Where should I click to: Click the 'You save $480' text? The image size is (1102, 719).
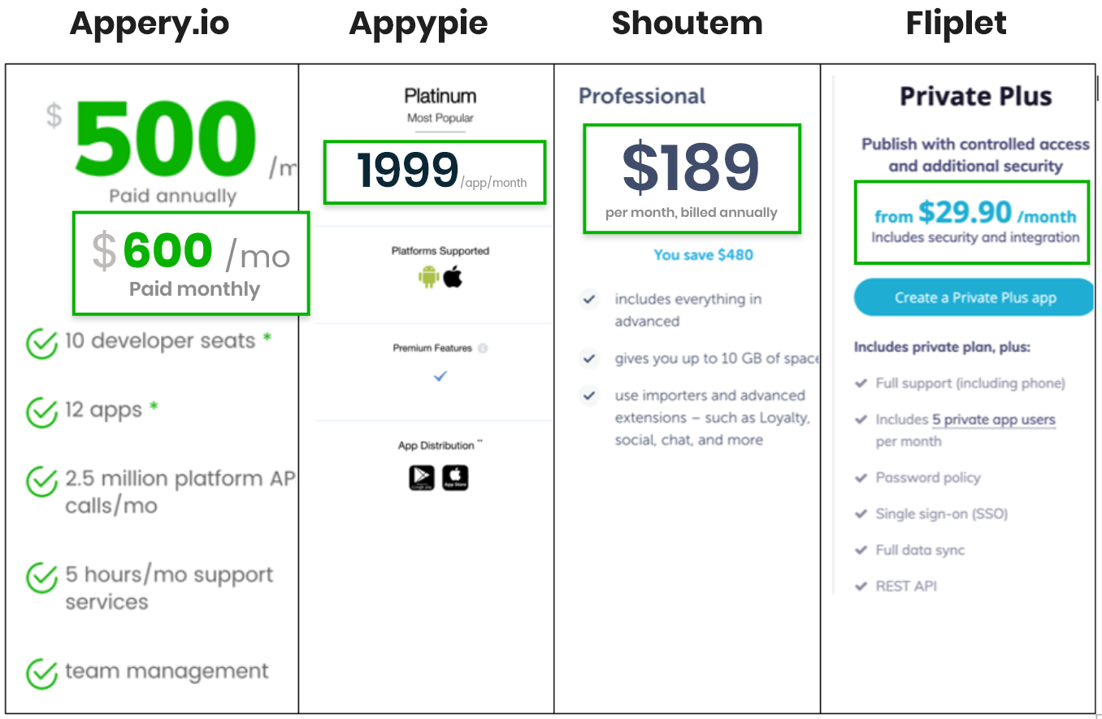coord(703,255)
